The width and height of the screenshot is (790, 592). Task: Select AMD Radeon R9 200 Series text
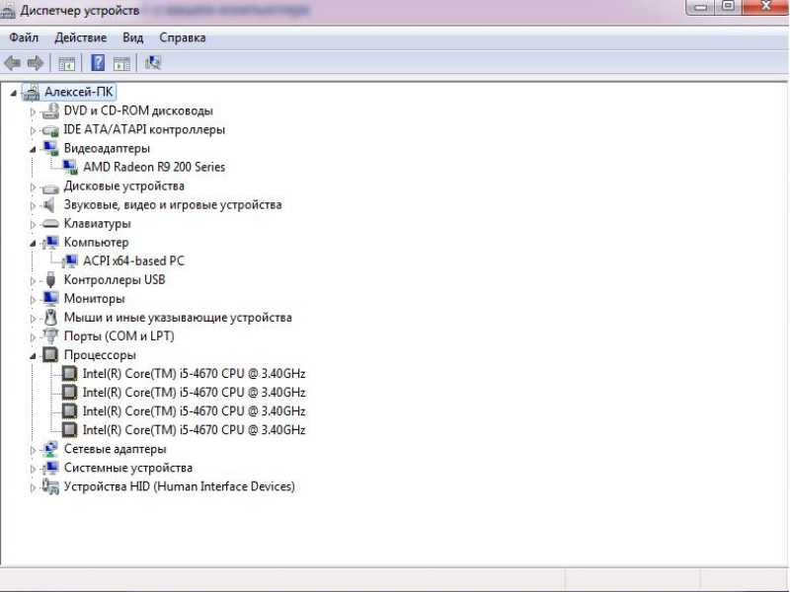(x=154, y=167)
